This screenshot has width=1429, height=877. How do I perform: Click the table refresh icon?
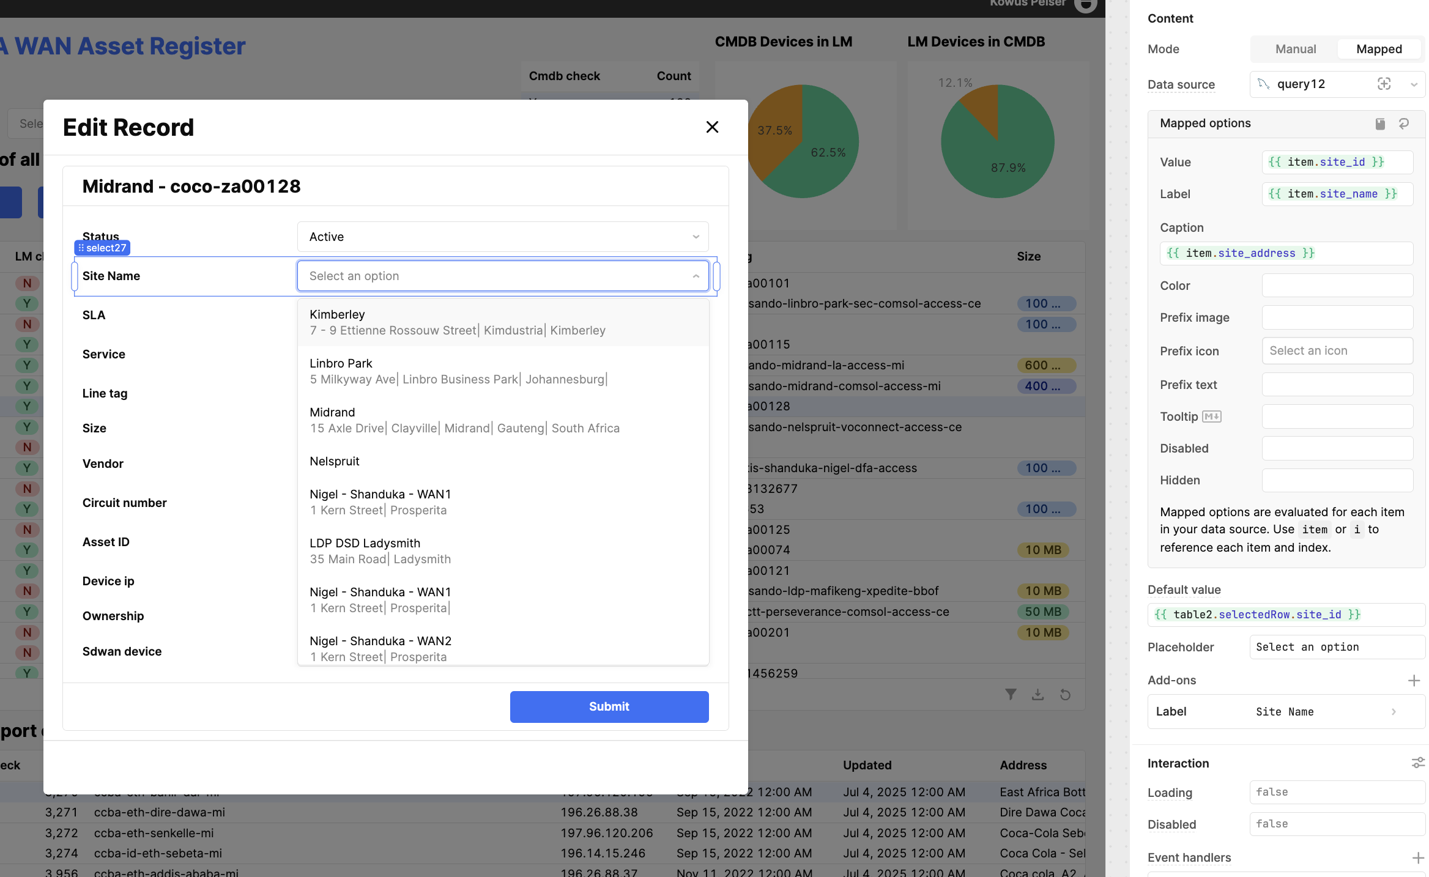pyautogui.click(x=1065, y=694)
